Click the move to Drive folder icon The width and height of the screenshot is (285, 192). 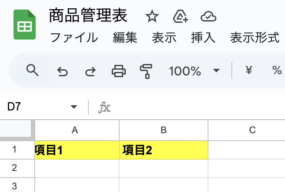pos(180,17)
